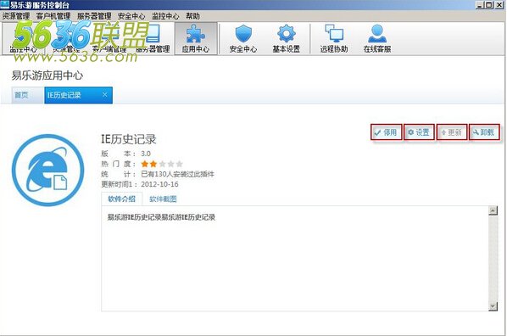Click the 热门度 star rating
Viewport: 507px width, 336px height.
pyautogui.click(x=162, y=164)
